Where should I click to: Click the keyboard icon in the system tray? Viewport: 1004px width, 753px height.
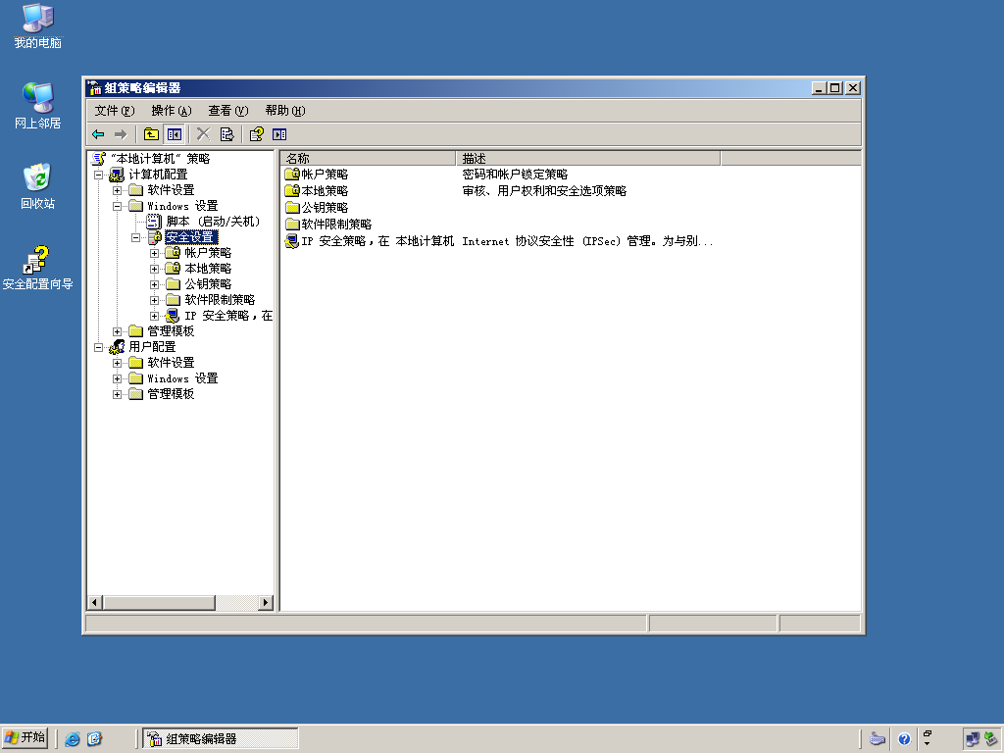point(878,739)
